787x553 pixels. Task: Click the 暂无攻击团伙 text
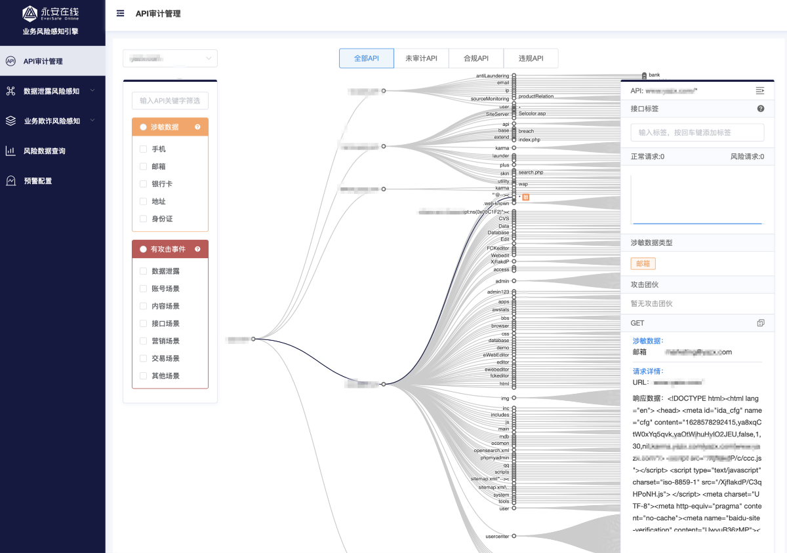click(652, 304)
